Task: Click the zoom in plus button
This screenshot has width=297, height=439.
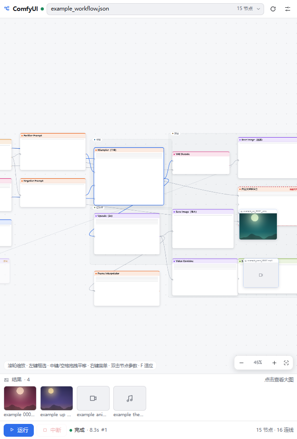Action: click(x=274, y=363)
